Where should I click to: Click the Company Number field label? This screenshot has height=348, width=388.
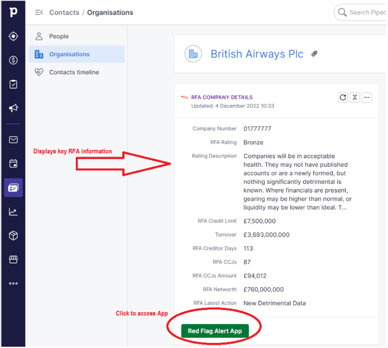pyautogui.click(x=214, y=128)
